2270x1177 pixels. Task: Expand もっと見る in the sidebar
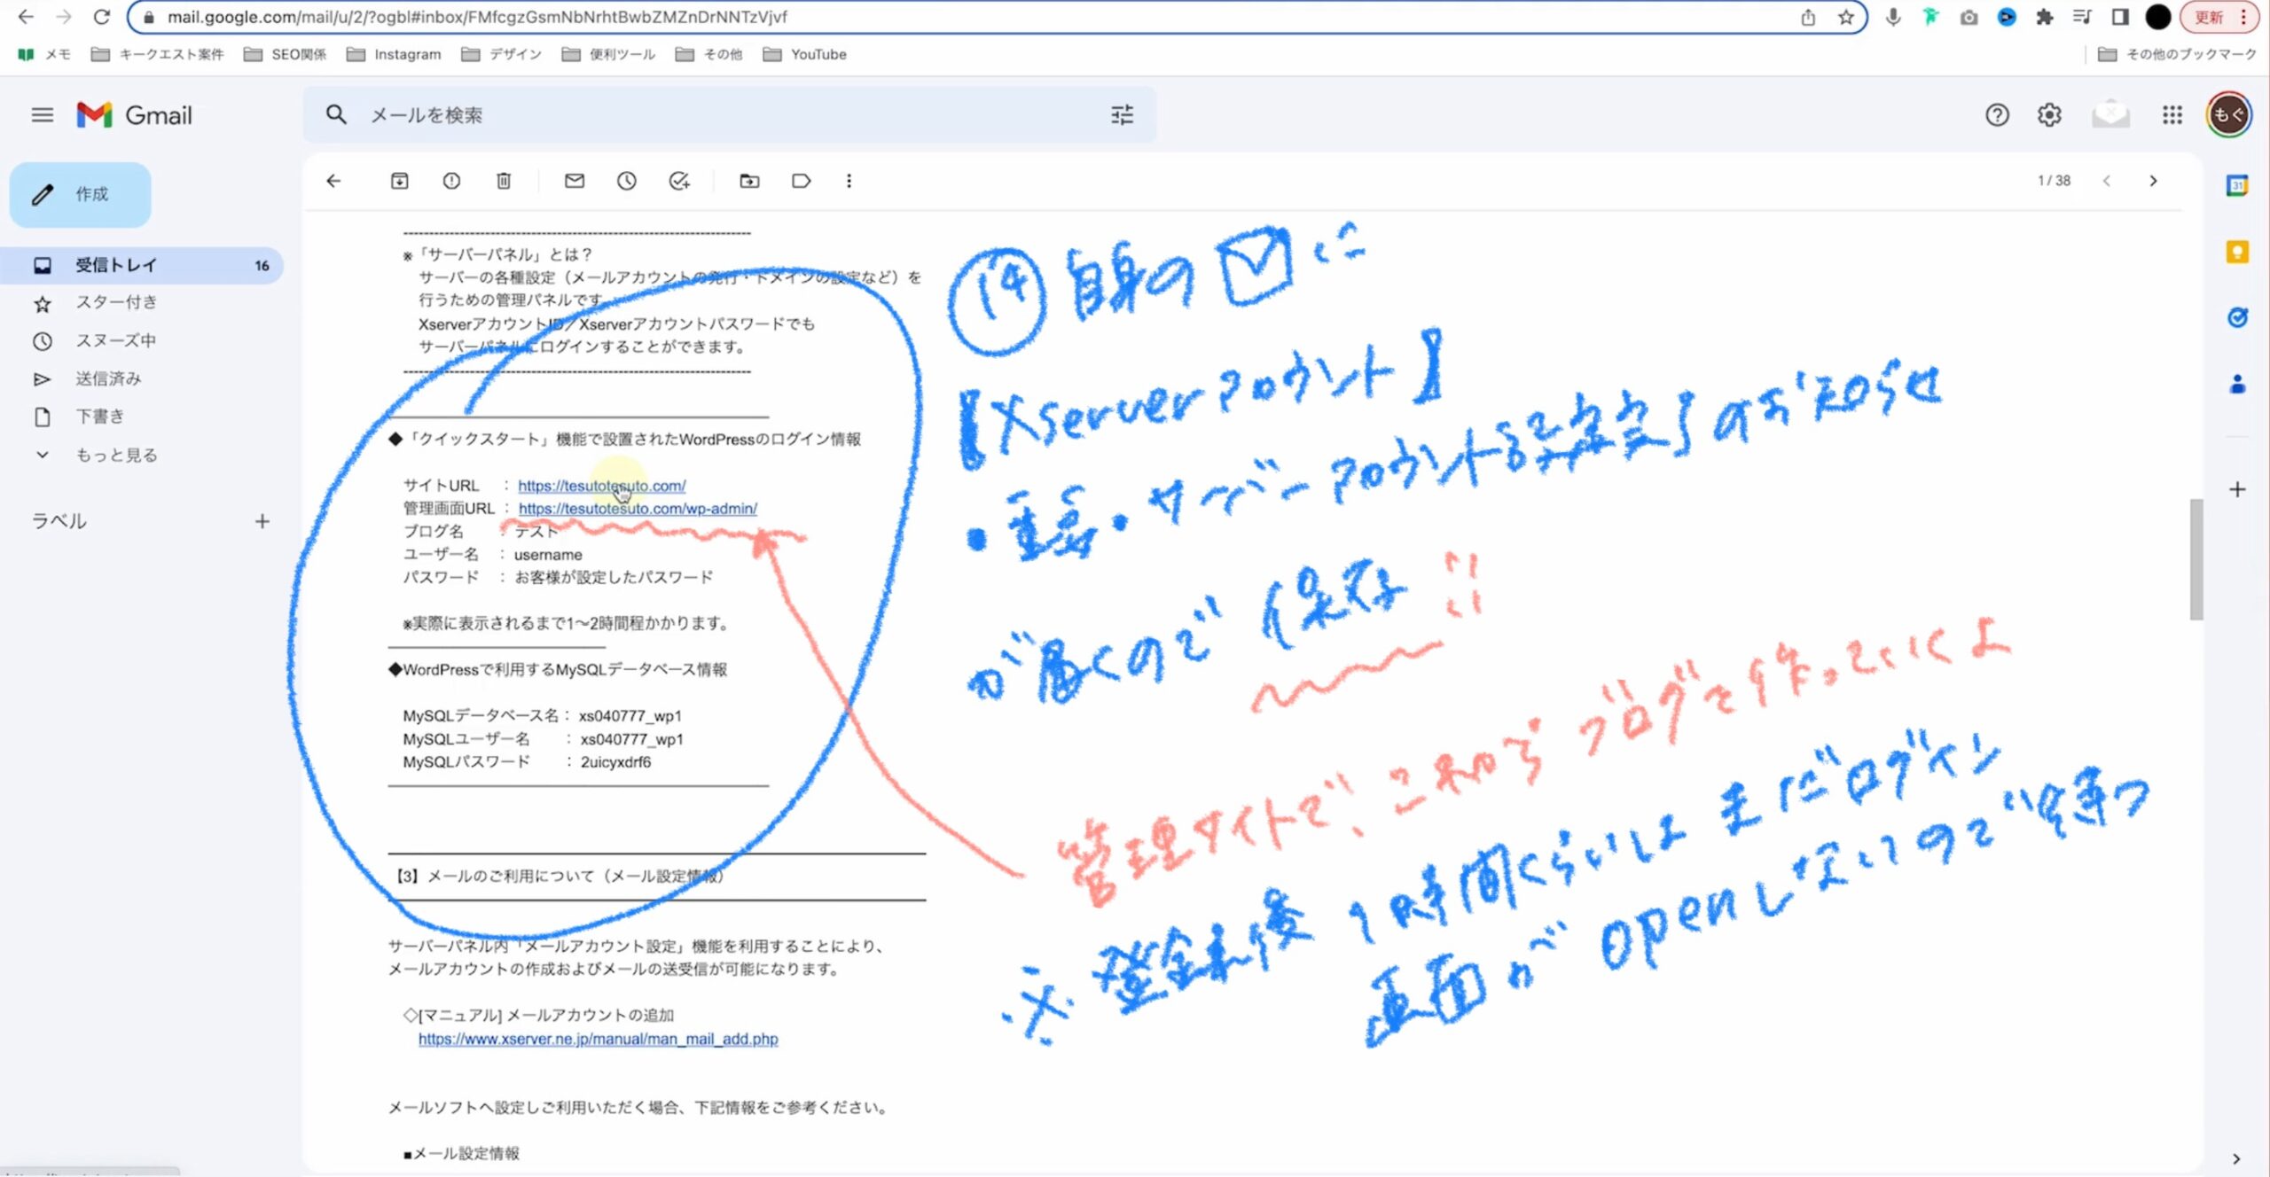(x=115, y=455)
